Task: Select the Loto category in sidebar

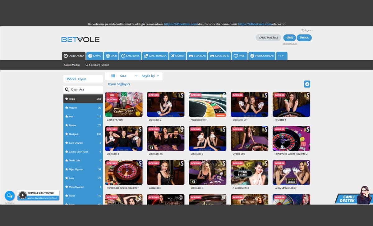Action: [x=83, y=178]
